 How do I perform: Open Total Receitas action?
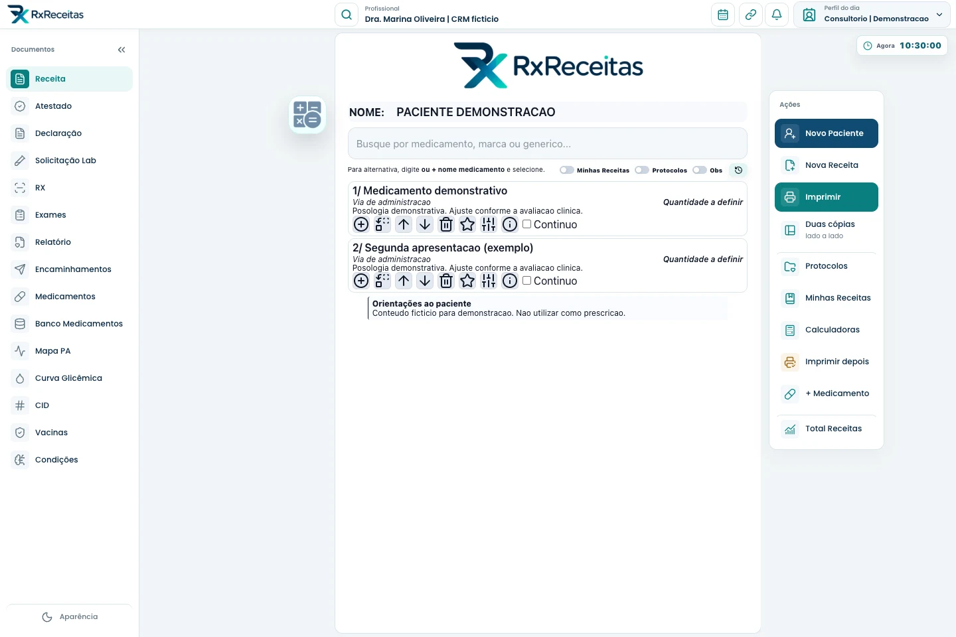[826, 429]
